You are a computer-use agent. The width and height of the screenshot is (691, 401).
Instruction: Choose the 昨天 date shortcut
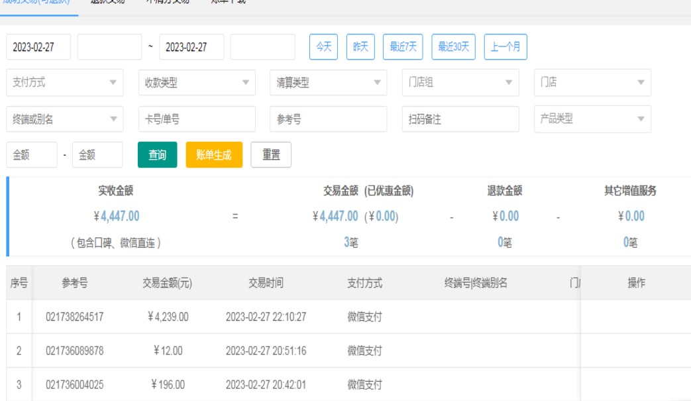[360, 47]
